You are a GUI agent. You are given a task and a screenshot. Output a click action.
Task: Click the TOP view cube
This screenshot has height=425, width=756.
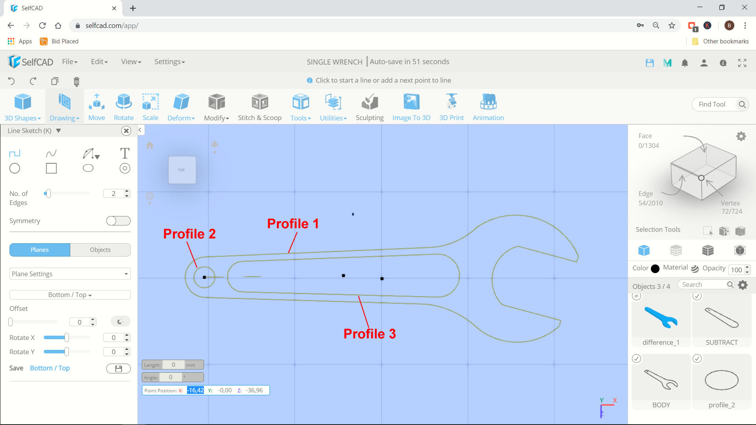[182, 170]
